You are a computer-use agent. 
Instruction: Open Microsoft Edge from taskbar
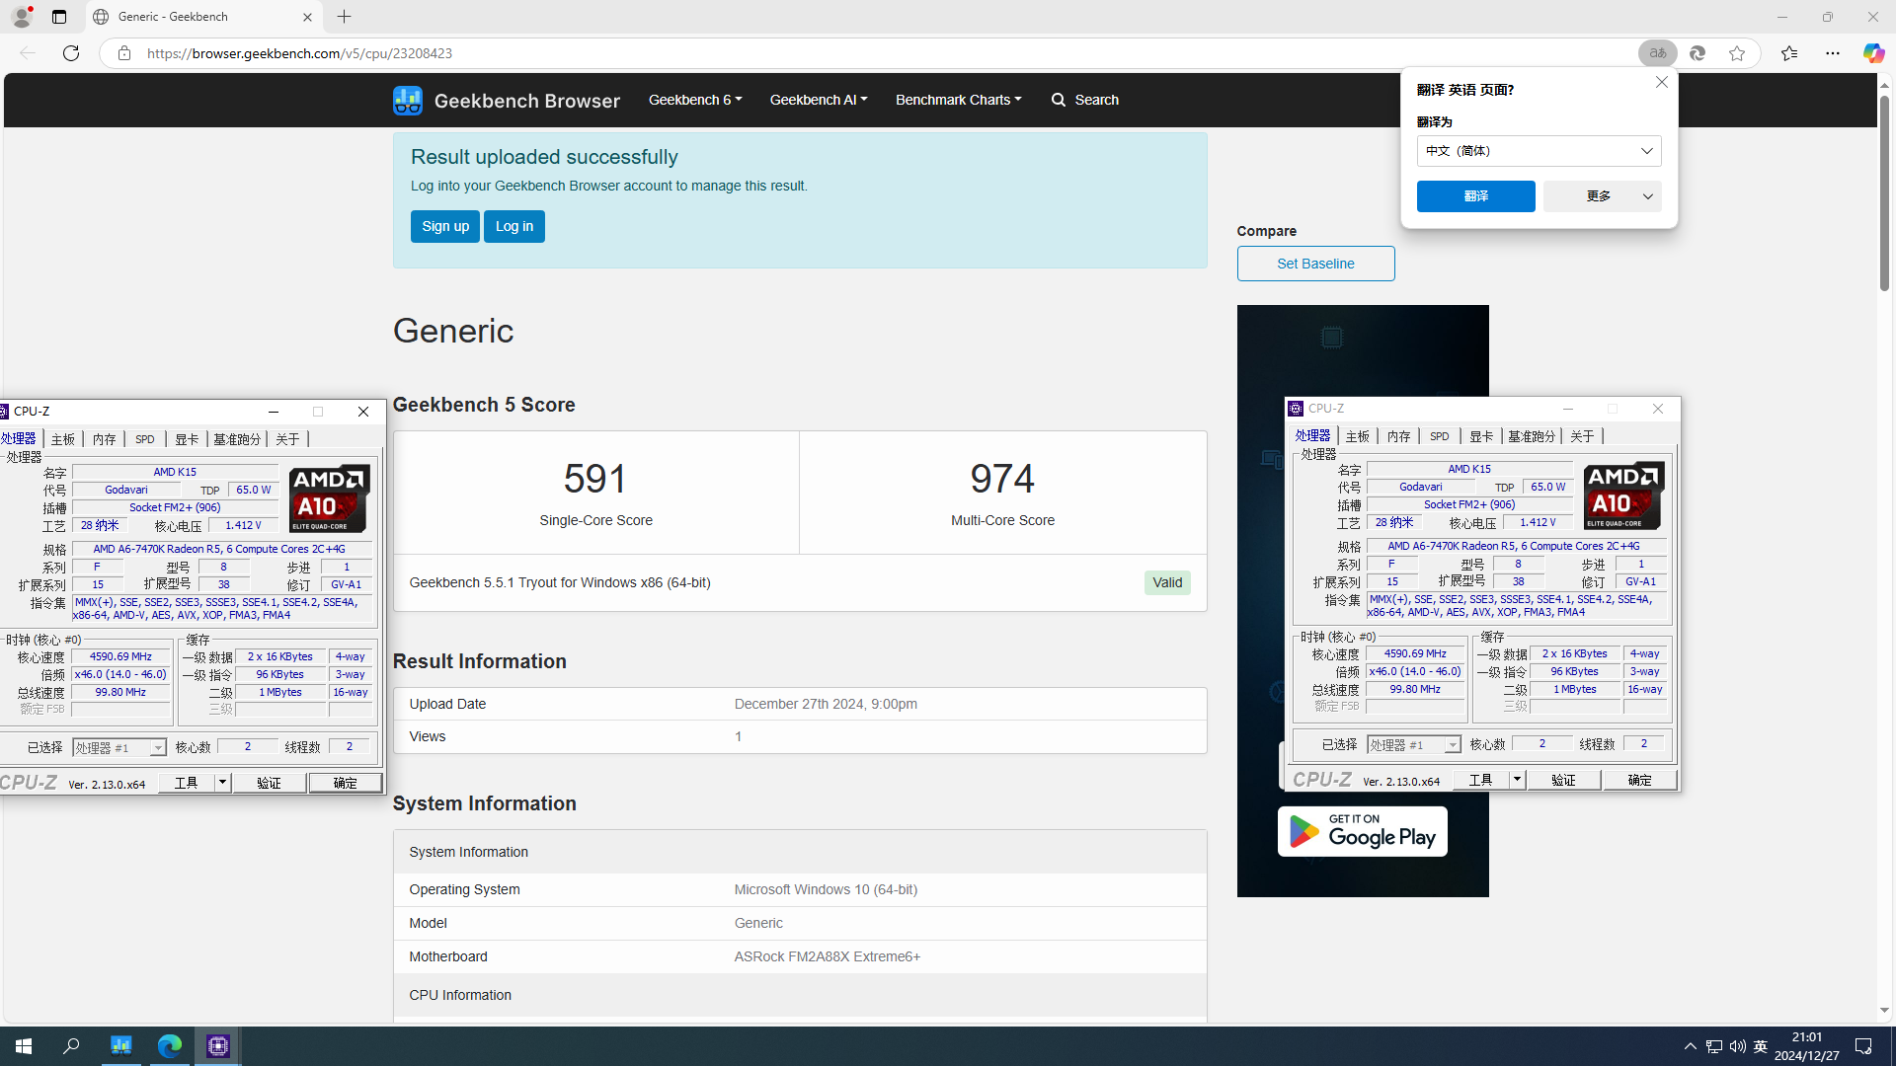point(170,1046)
